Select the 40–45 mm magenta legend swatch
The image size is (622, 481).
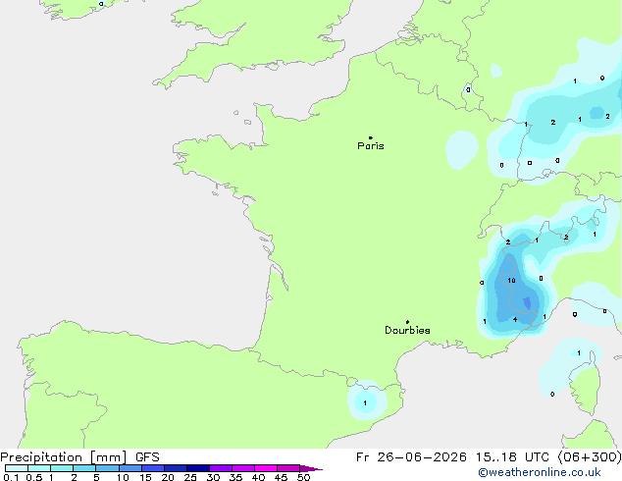coord(266,468)
